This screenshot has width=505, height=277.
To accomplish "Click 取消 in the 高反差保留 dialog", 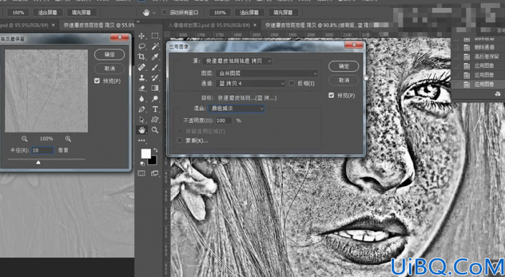I will coord(110,69).
